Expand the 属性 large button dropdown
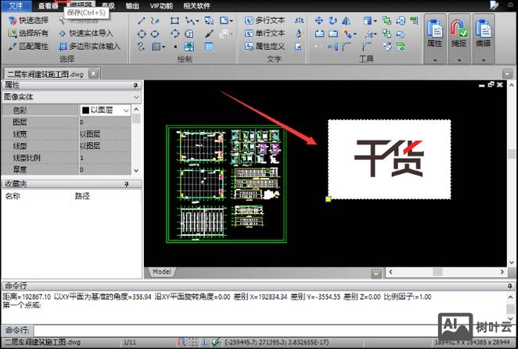 435,60
